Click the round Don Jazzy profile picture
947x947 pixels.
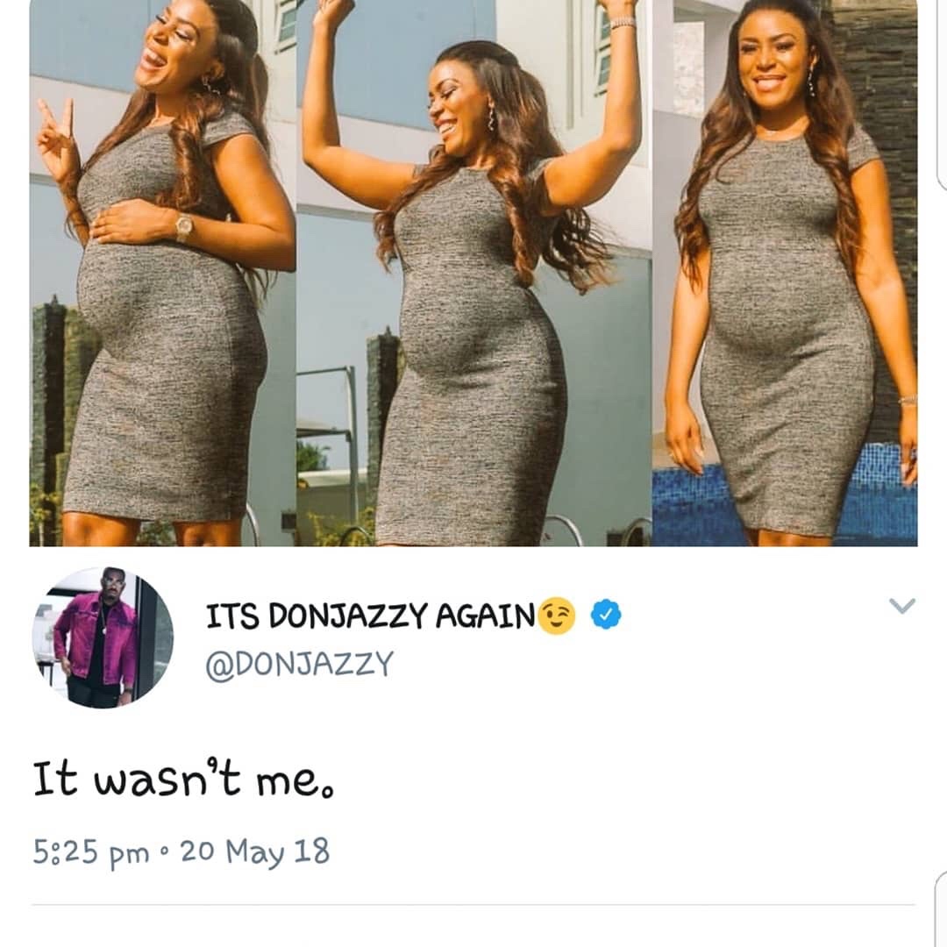[103, 637]
